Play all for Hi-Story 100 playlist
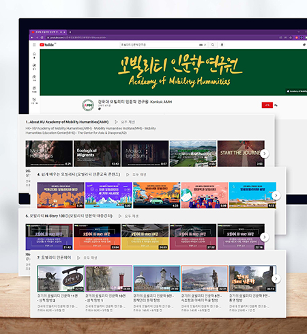Screen dimensions: 307x334 128,216
